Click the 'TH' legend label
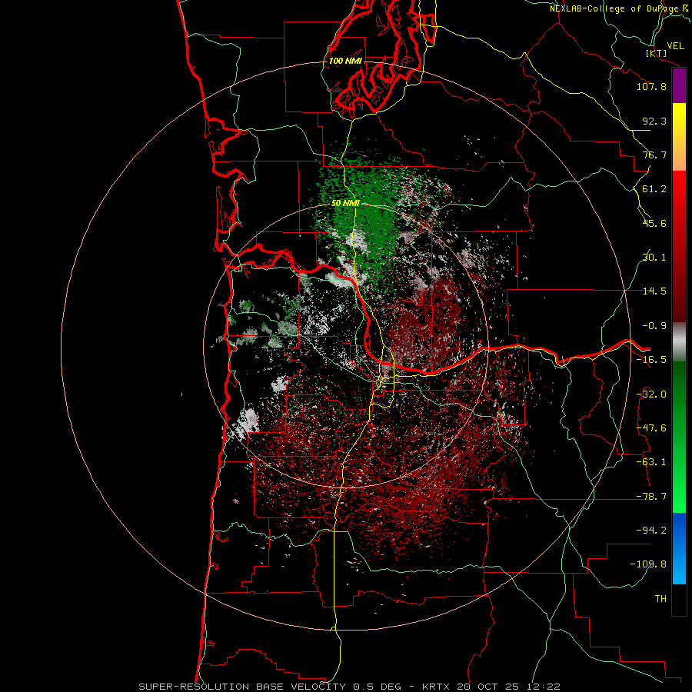692x692 pixels. pyautogui.click(x=660, y=599)
